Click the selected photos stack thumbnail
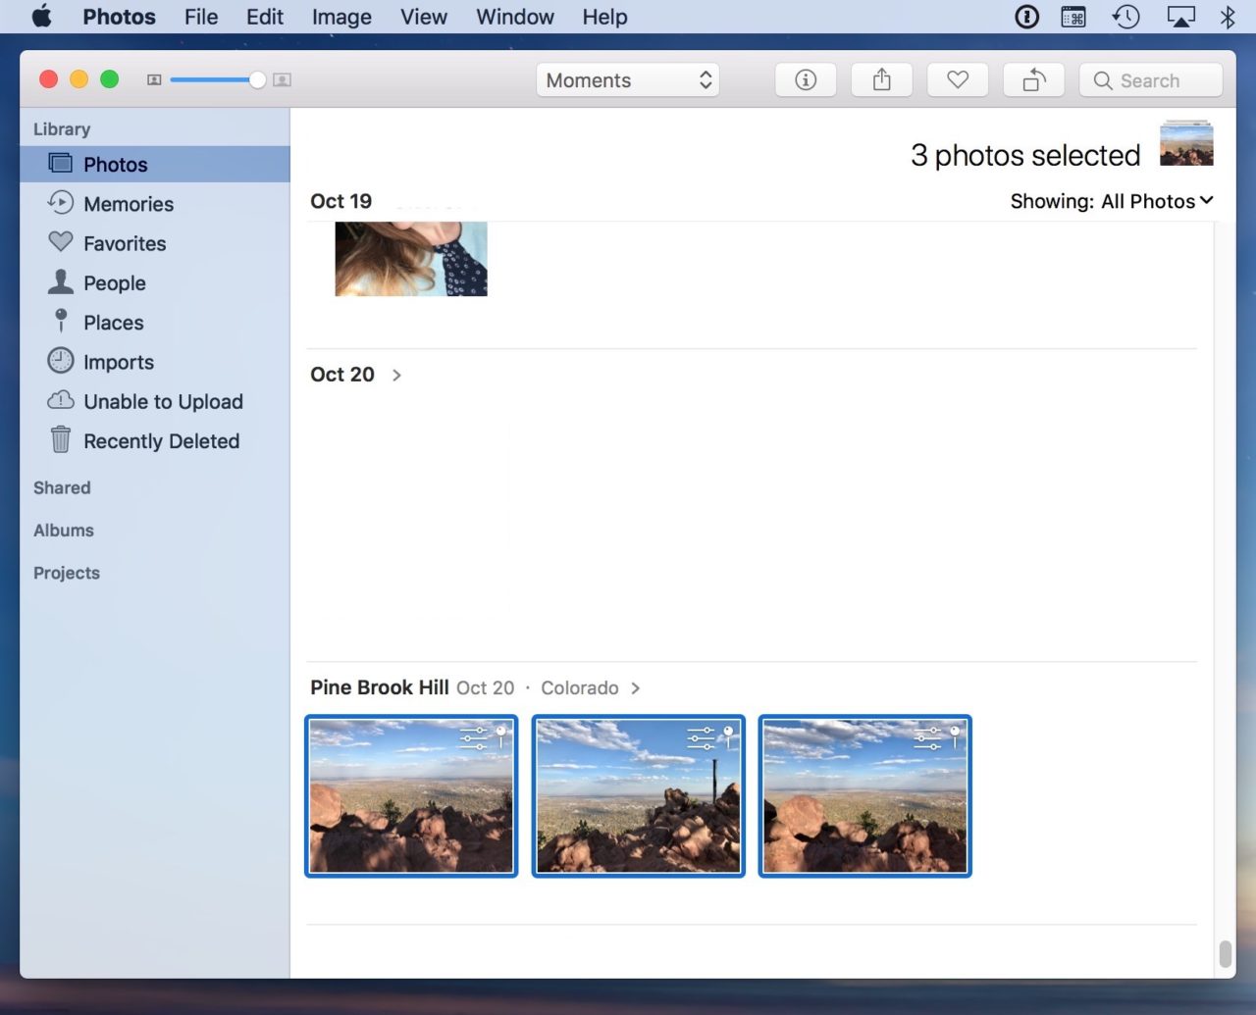Screen dimensions: 1256x1015 (x=1186, y=144)
